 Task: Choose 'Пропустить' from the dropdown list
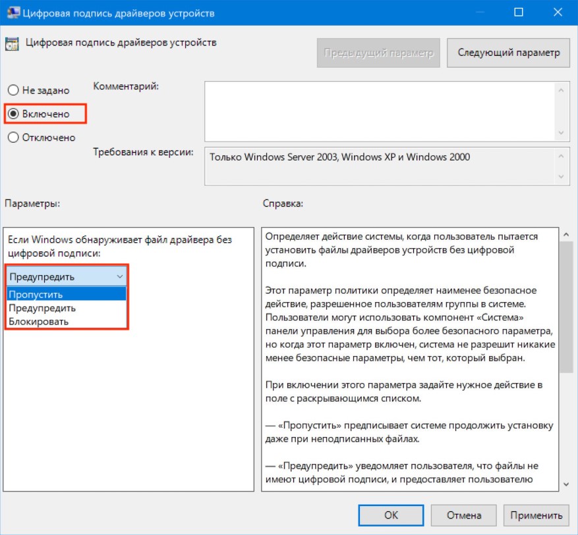[67, 294]
